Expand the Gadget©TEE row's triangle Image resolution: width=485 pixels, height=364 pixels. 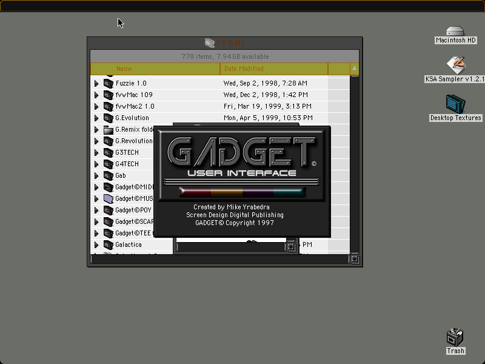click(x=96, y=234)
